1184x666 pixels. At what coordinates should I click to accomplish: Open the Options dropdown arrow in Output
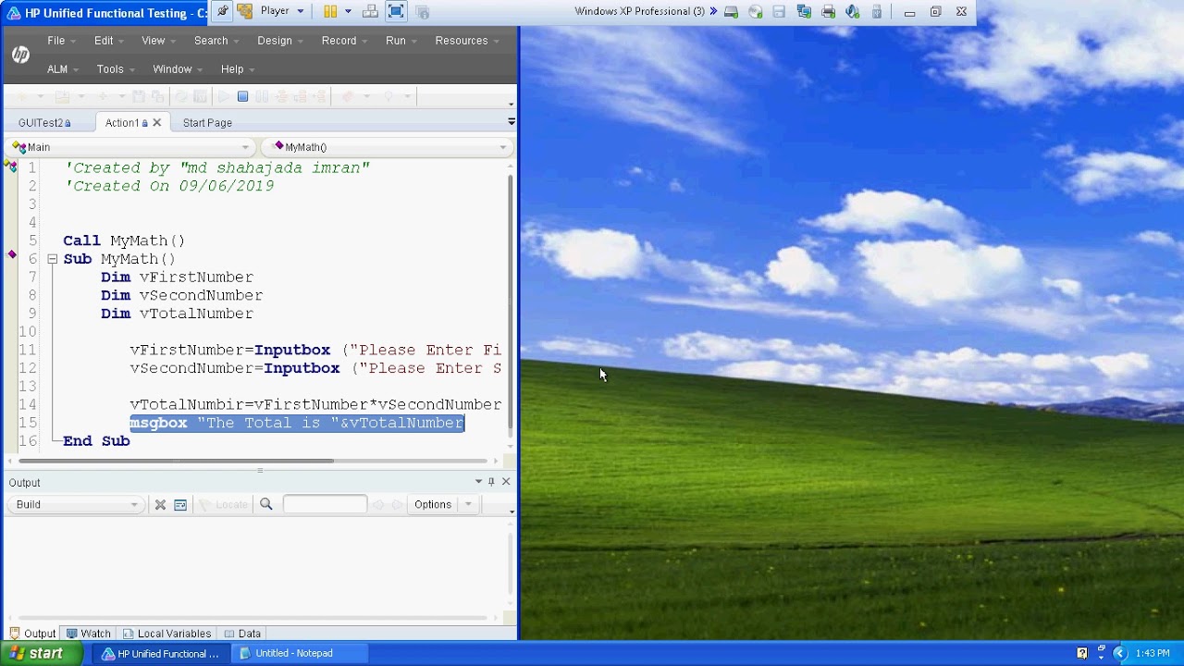pos(468,504)
